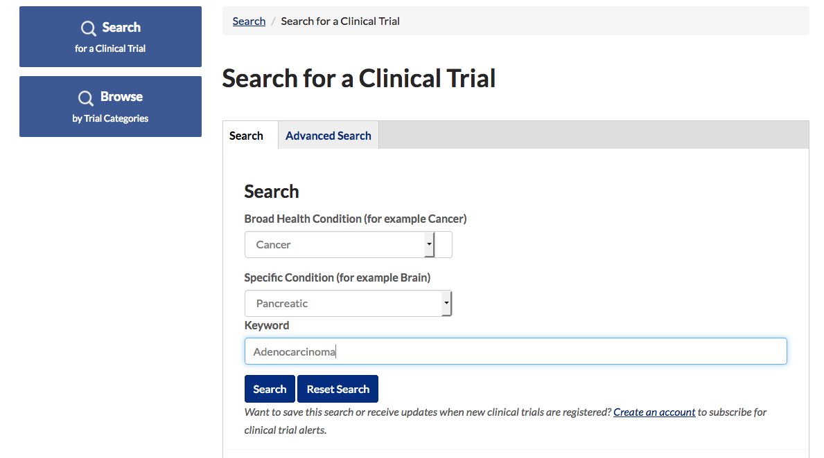Open the Create an account link

tap(654, 412)
